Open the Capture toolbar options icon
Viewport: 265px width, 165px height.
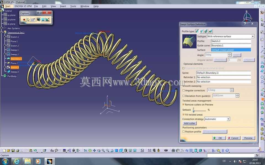(33, 20)
